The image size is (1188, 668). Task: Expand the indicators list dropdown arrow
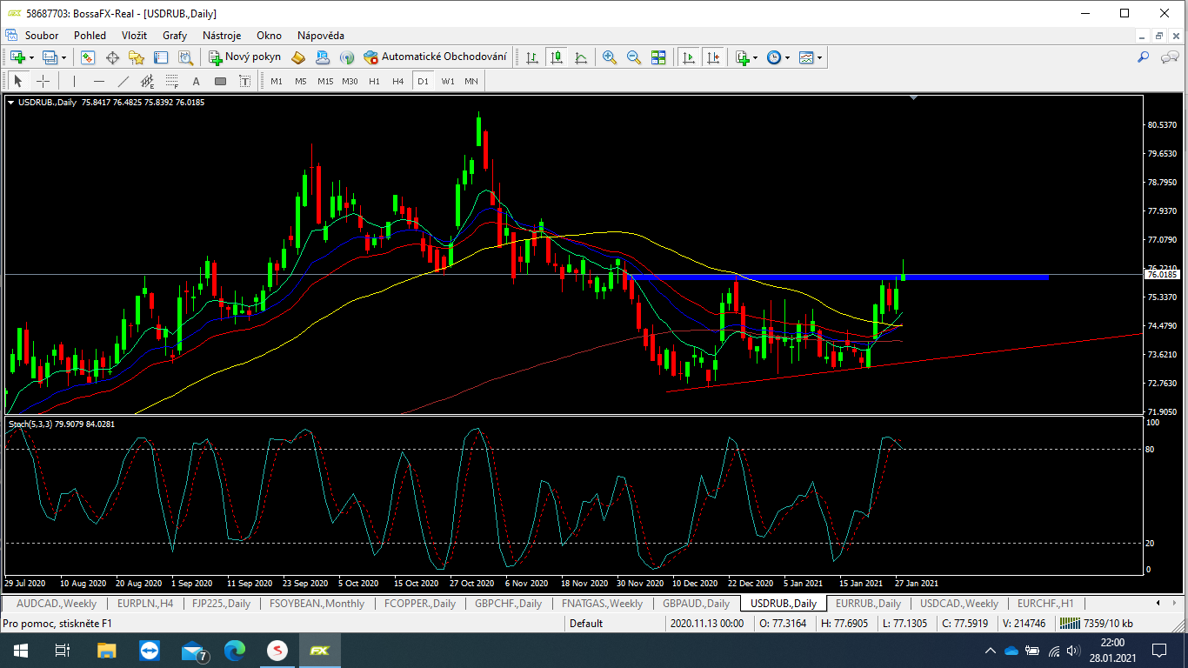[755, 57]
